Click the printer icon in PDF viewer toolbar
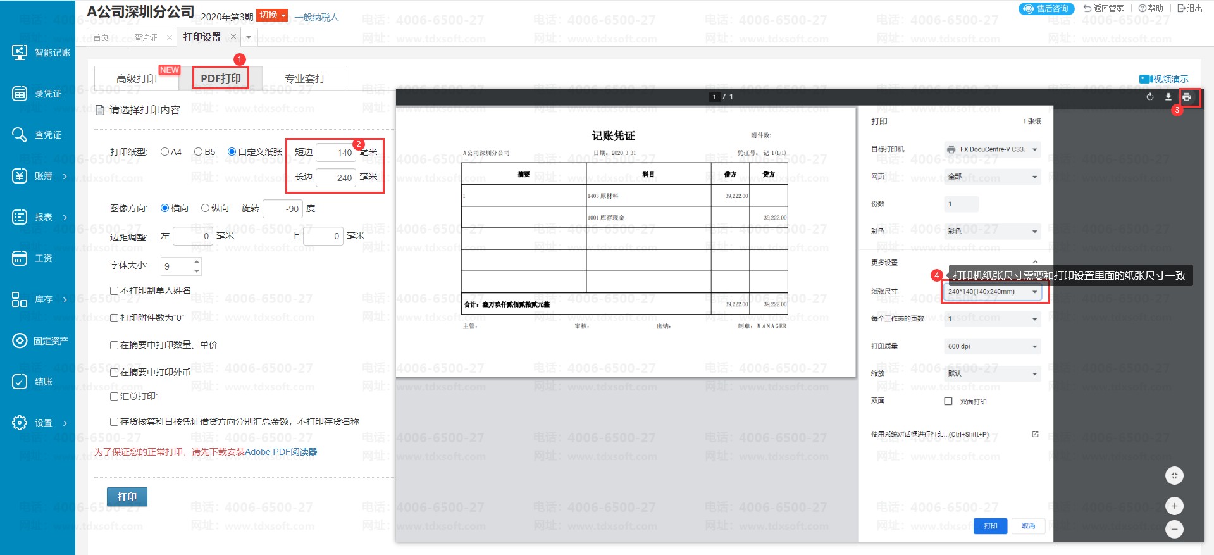Viewport: 1214px width, 555px height. [1186, 97]
